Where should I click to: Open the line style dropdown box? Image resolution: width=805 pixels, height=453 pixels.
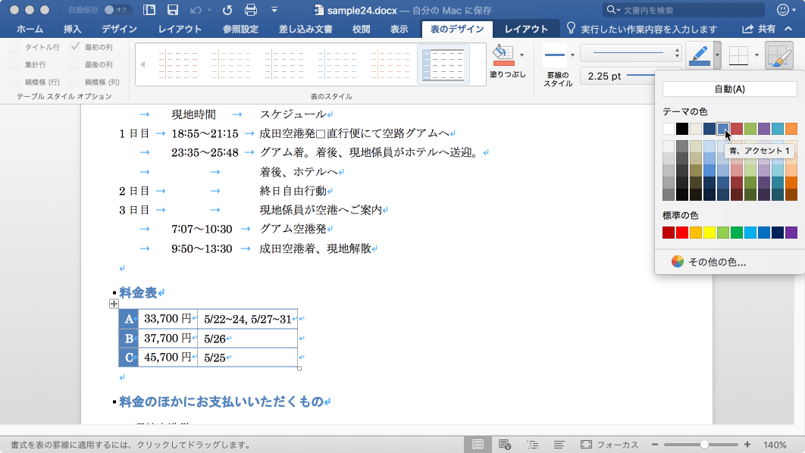631,53
